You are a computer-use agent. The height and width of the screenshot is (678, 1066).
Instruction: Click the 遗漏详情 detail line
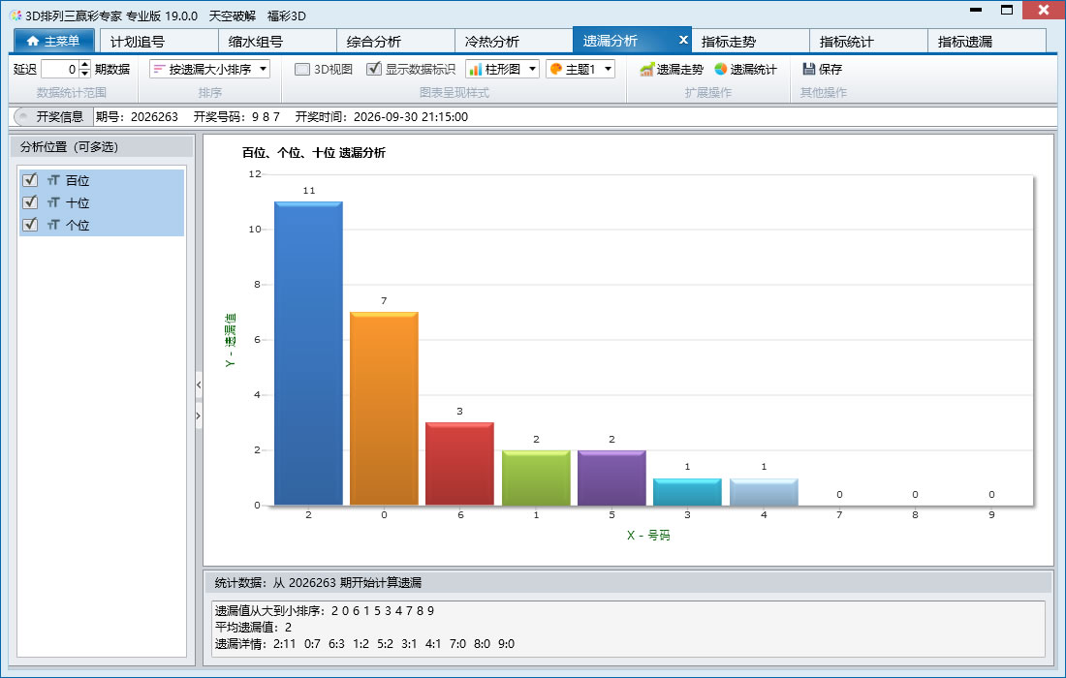click(x=364, y=644)
